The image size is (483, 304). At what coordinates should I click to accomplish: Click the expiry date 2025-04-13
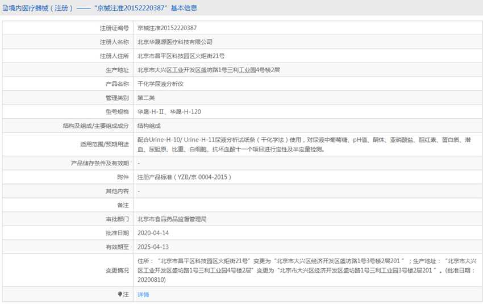153,247
